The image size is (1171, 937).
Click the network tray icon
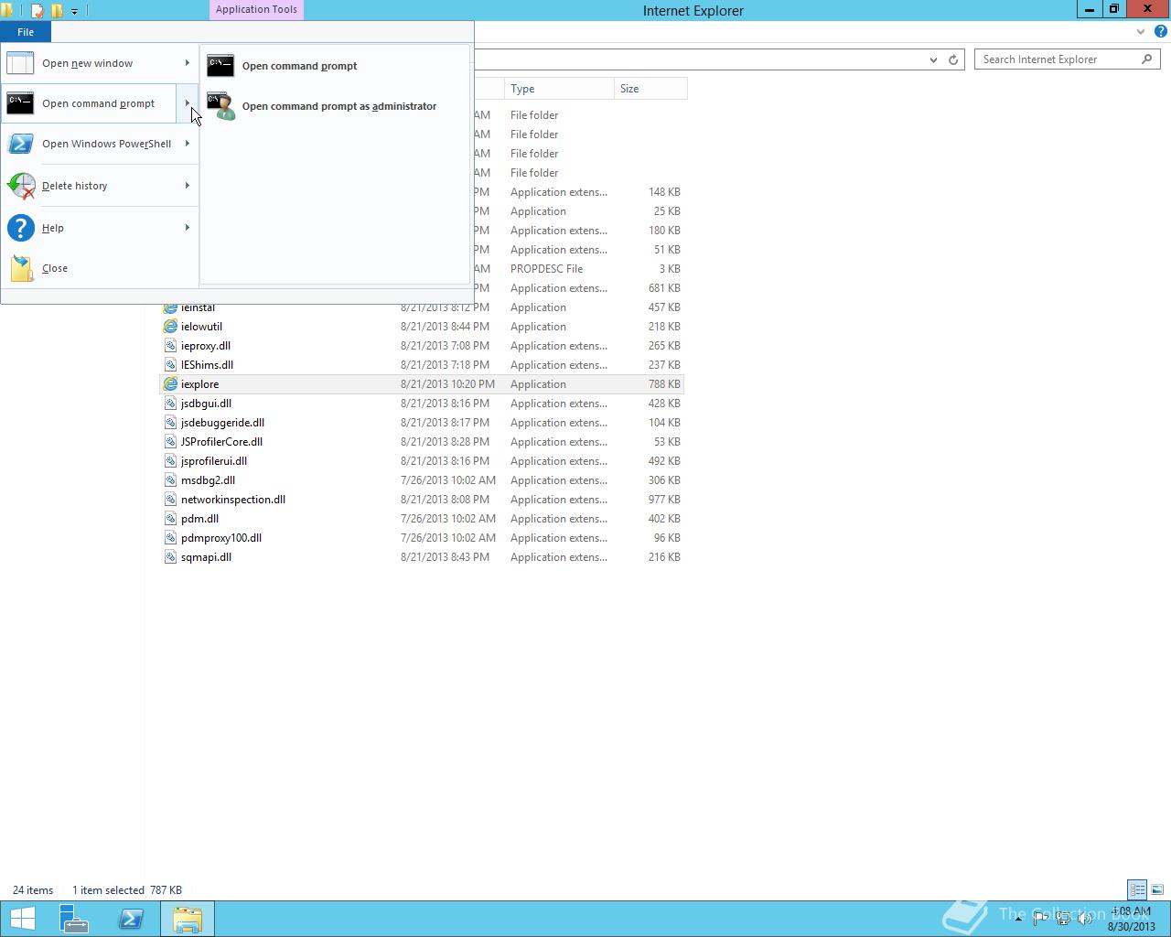pos(1063,919)
